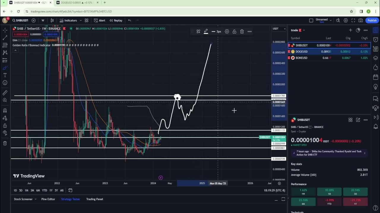This screenshot has width=380, height=213.
Task: Select the Text tool in left toolbar
Action: point(5,75)
